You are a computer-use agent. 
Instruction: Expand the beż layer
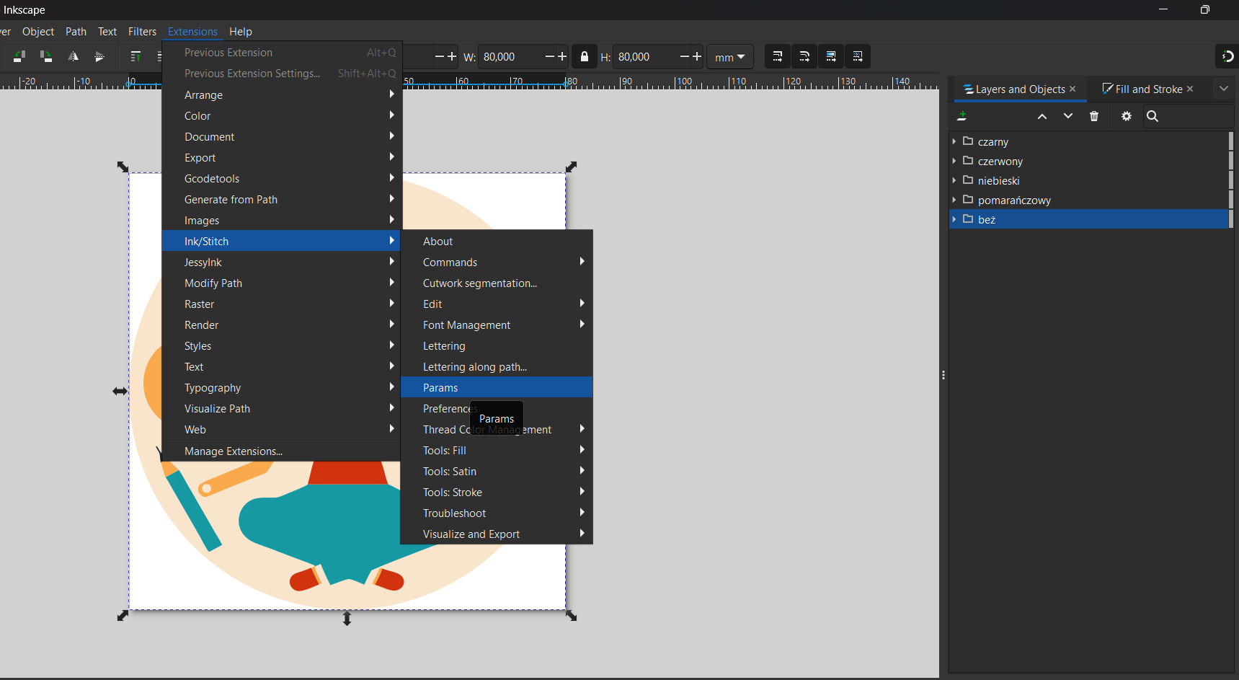click(x=954, y=219)
